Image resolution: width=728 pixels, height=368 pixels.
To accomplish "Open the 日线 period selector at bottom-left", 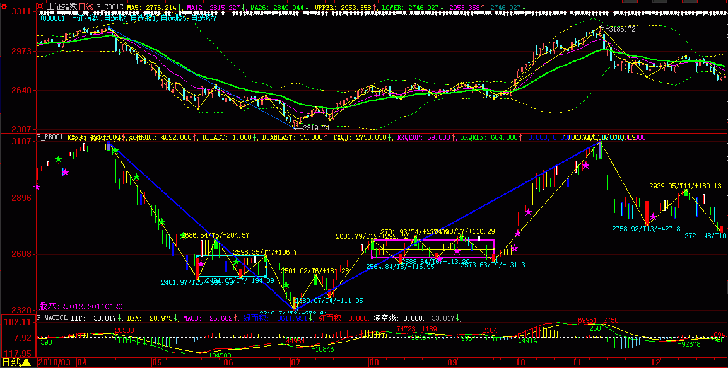I will pos(16,362).
